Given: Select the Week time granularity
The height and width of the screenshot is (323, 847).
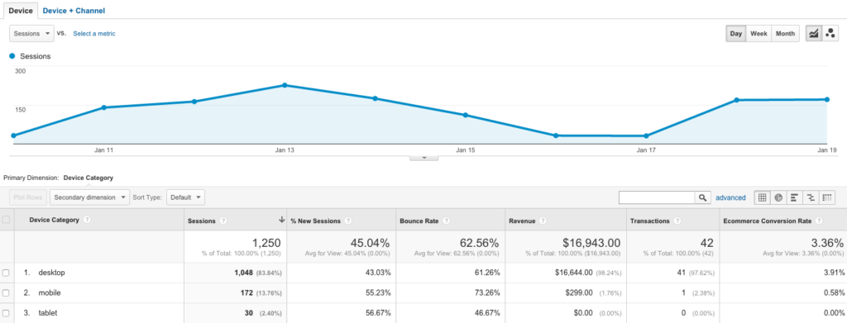Looking at the screenshot, I should [758, 33].
